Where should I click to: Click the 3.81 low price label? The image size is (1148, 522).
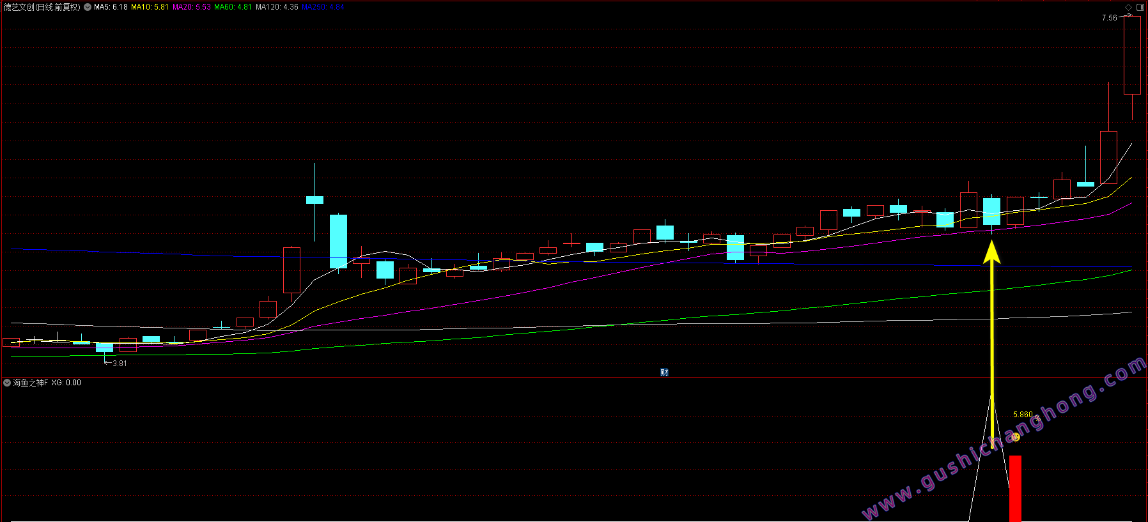tap(120, 364)
